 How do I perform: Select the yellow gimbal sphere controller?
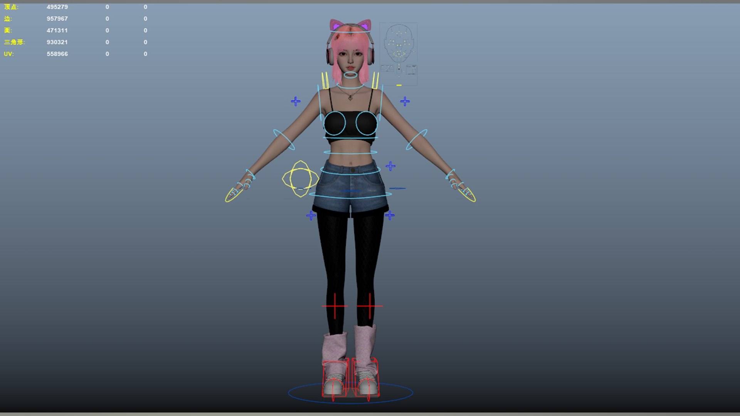(x=300, y=179)
